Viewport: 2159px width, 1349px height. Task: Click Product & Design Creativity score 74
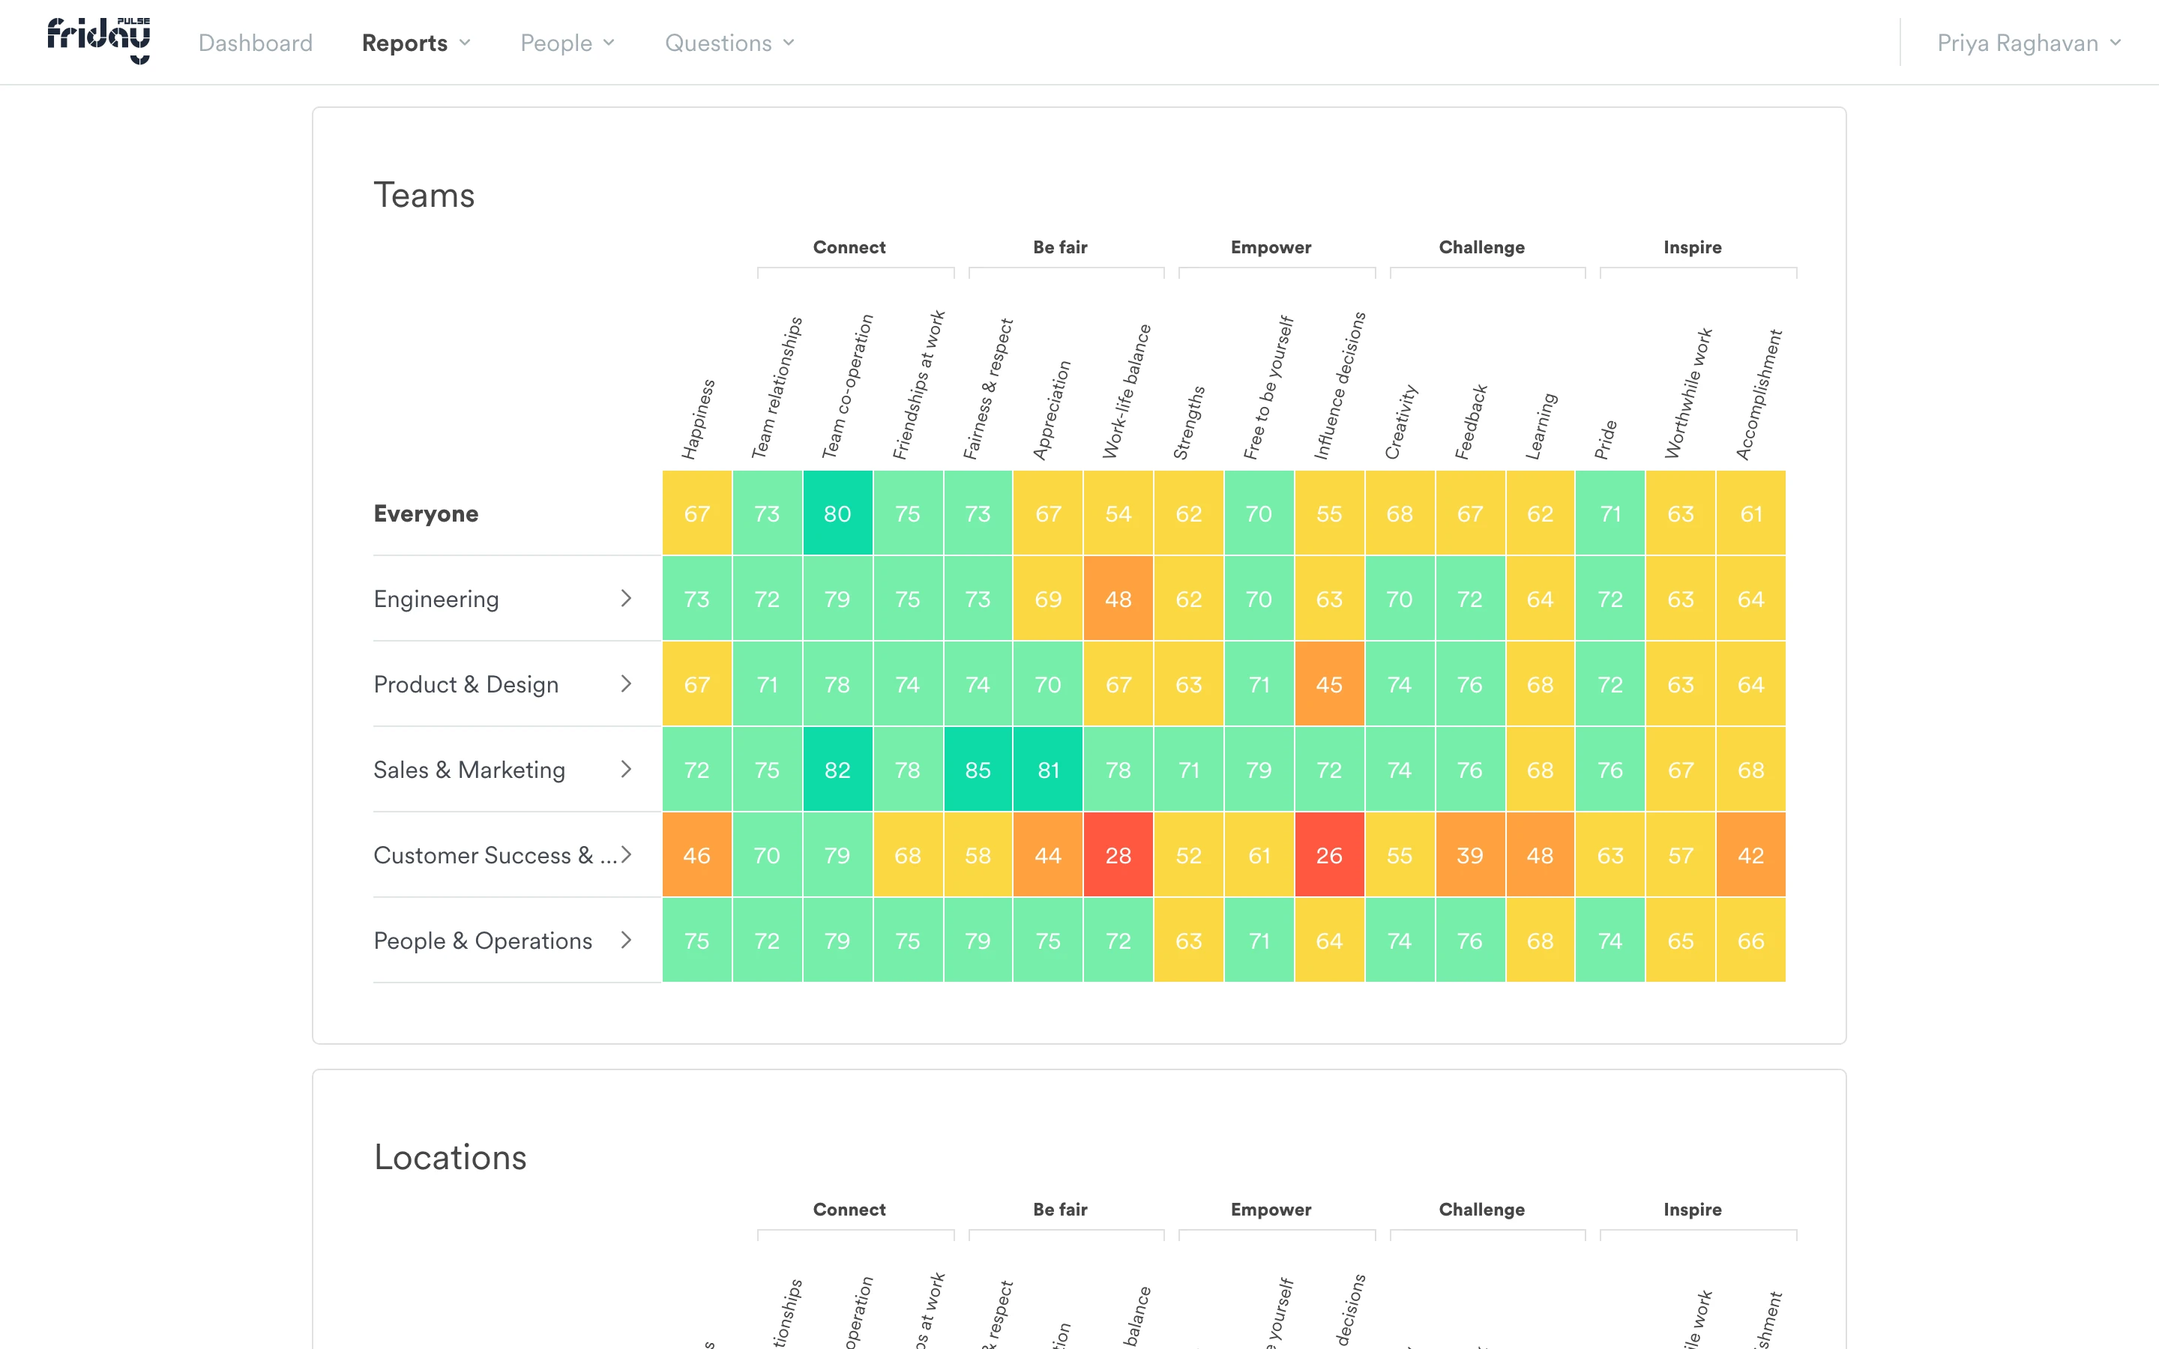1400,684
